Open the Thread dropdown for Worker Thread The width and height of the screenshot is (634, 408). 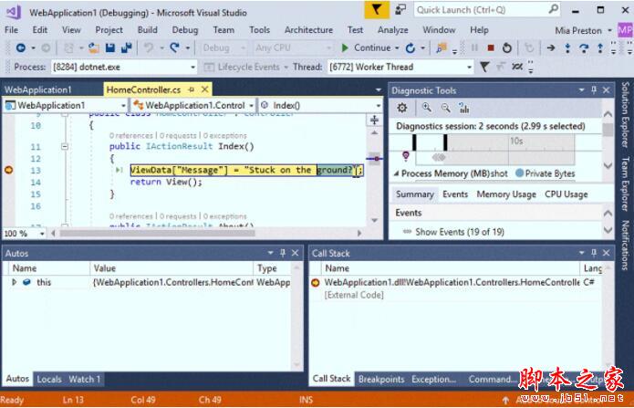click(x=469, y=67)
